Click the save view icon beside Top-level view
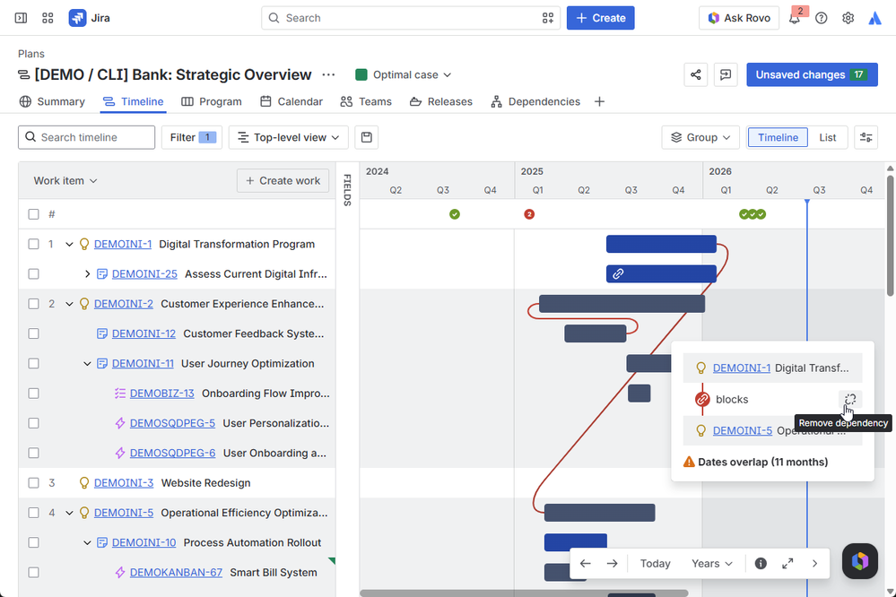The width and height of the screenshot is (896, 597). pyautogui.click(x=367, y=137)
